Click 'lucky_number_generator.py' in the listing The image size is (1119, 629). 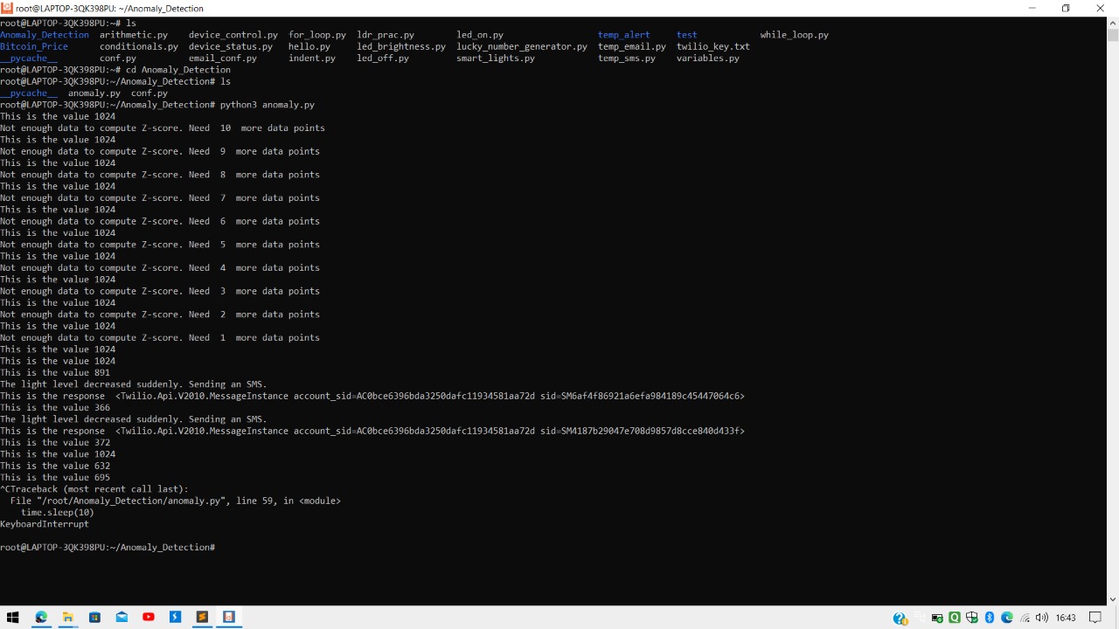point(522,46)
